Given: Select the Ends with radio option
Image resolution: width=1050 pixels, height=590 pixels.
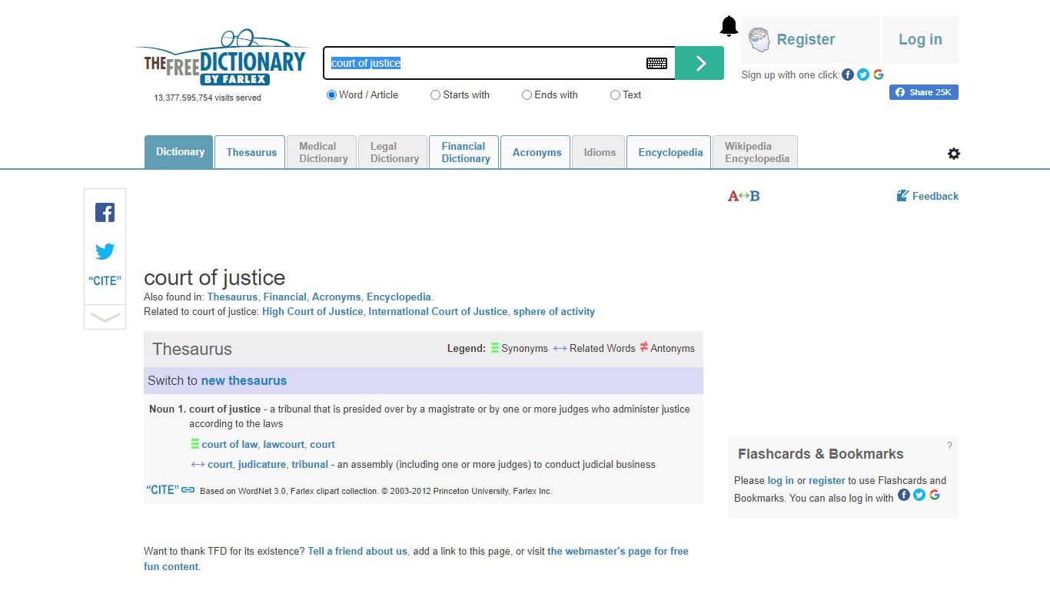Looking at the screenshot, I should coord(527,95).
